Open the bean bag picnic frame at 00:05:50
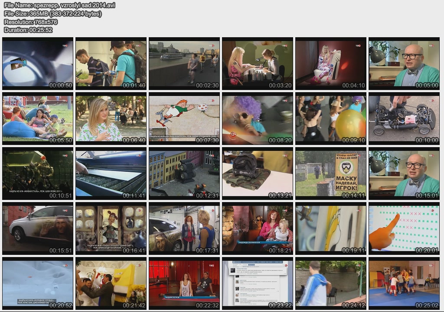The width and height of the screenshot is (444, 312). [x=38, y=118]
